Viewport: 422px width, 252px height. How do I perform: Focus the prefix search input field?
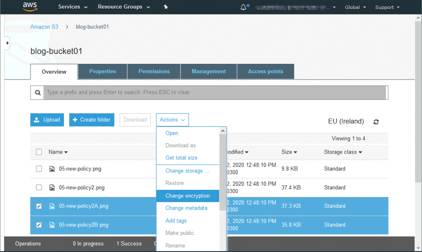214,93
